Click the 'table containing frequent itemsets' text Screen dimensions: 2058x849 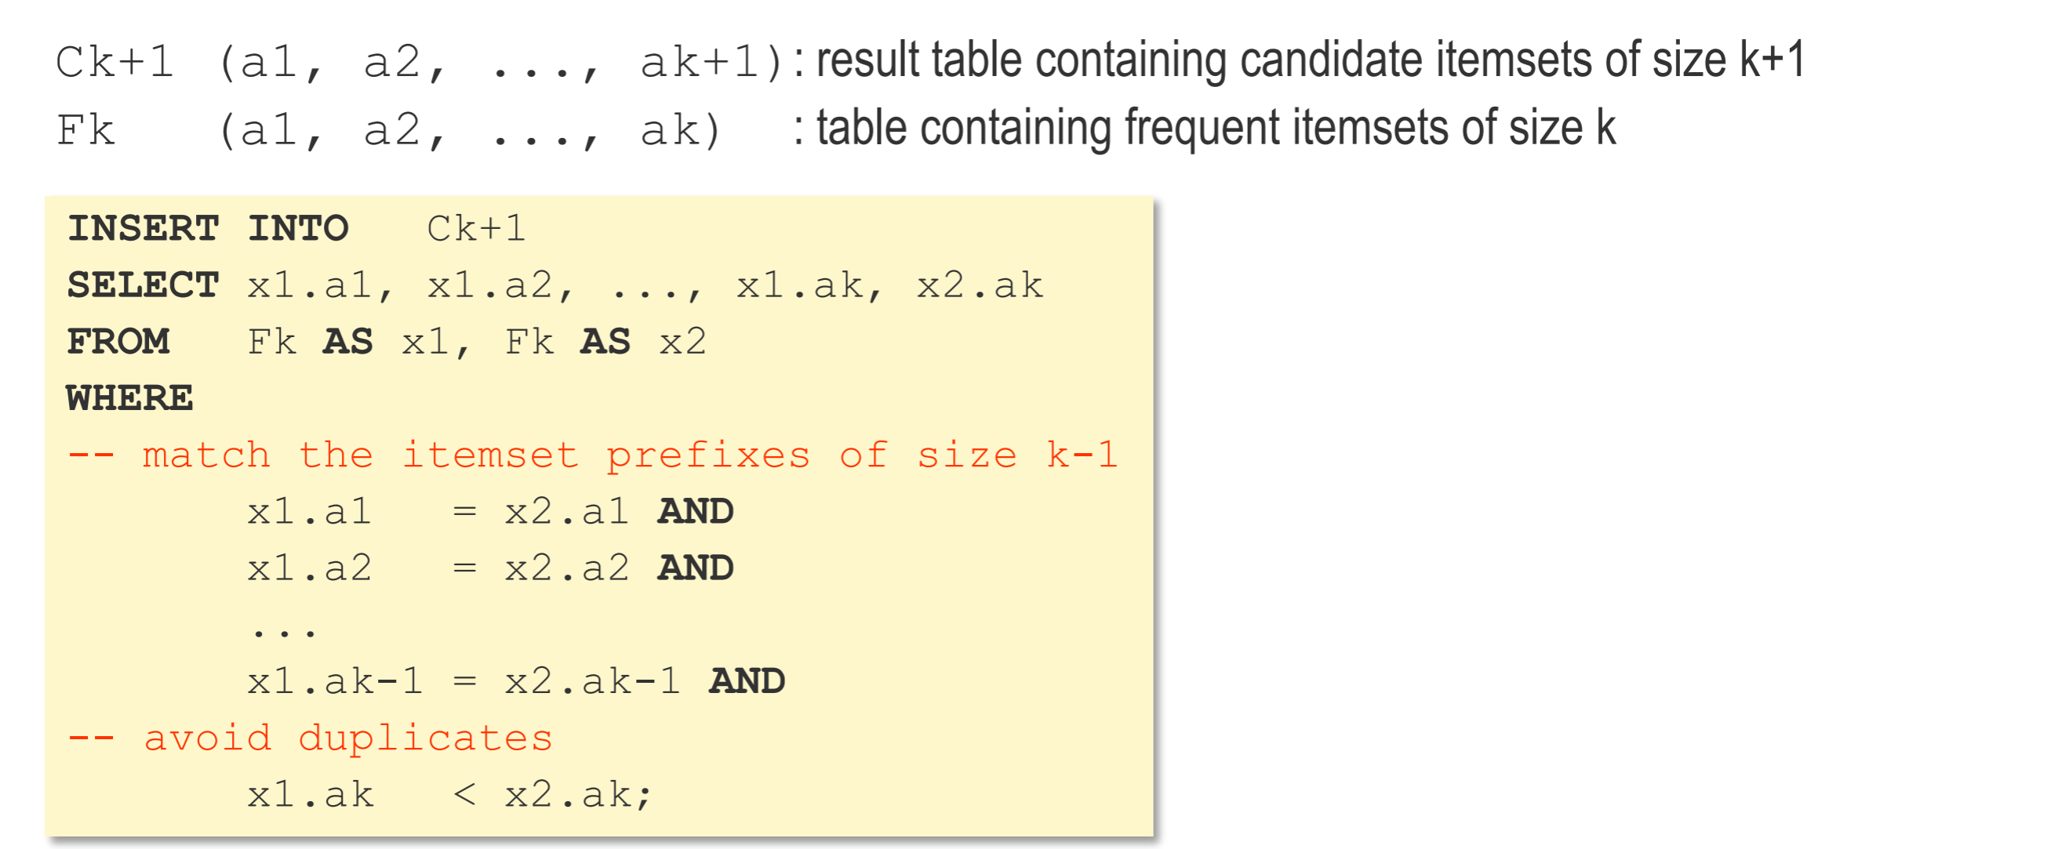click(1216, 129)
